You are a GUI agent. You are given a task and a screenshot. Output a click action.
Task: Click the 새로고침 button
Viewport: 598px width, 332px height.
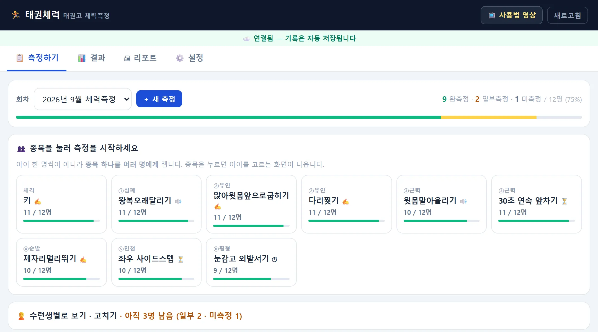568,15
